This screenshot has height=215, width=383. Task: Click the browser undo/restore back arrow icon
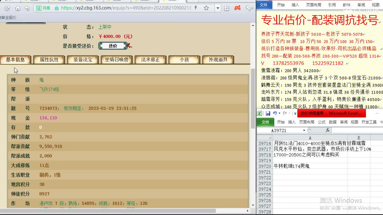coord(27,8)
